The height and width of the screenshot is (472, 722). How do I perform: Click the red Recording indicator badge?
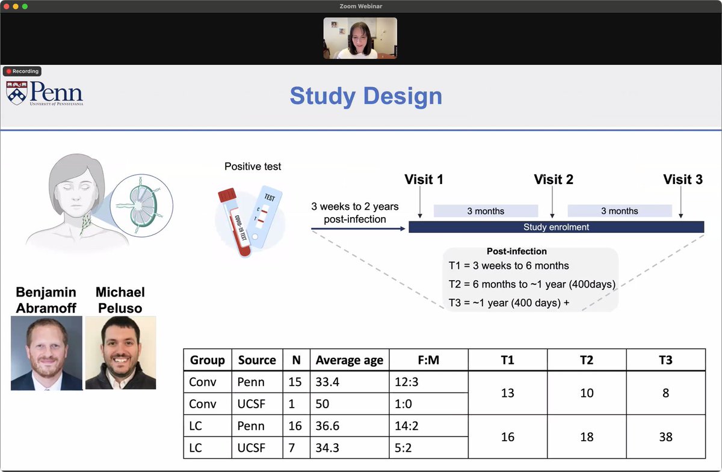pyautogui.click(x=22, y=71)
